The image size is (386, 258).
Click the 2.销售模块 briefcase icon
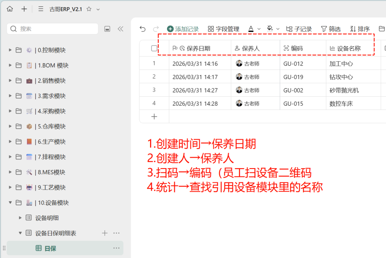click(x=29, y=80)
